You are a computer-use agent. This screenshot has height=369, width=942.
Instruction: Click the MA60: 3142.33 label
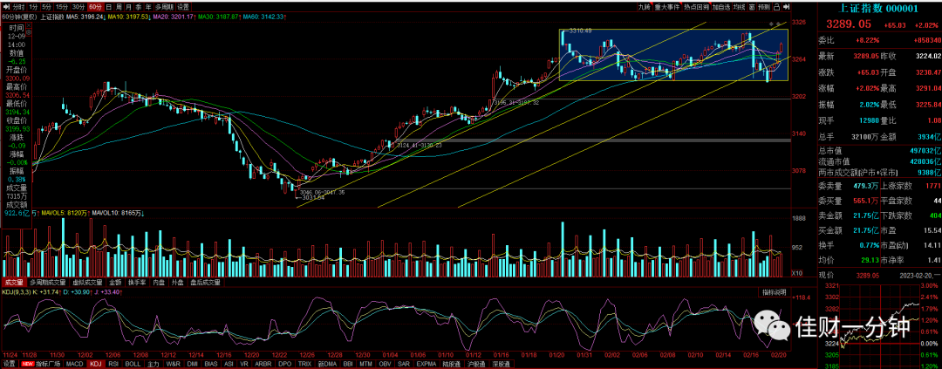point(265,17)
